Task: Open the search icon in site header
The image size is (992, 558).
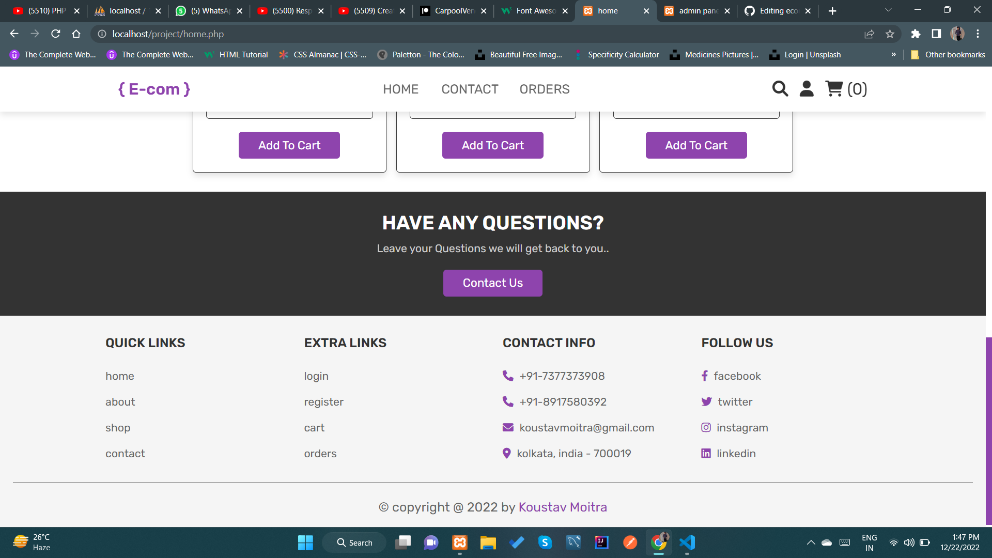Action: (x=780, y=89)
